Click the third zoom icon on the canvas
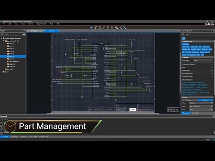 point(174,110)
